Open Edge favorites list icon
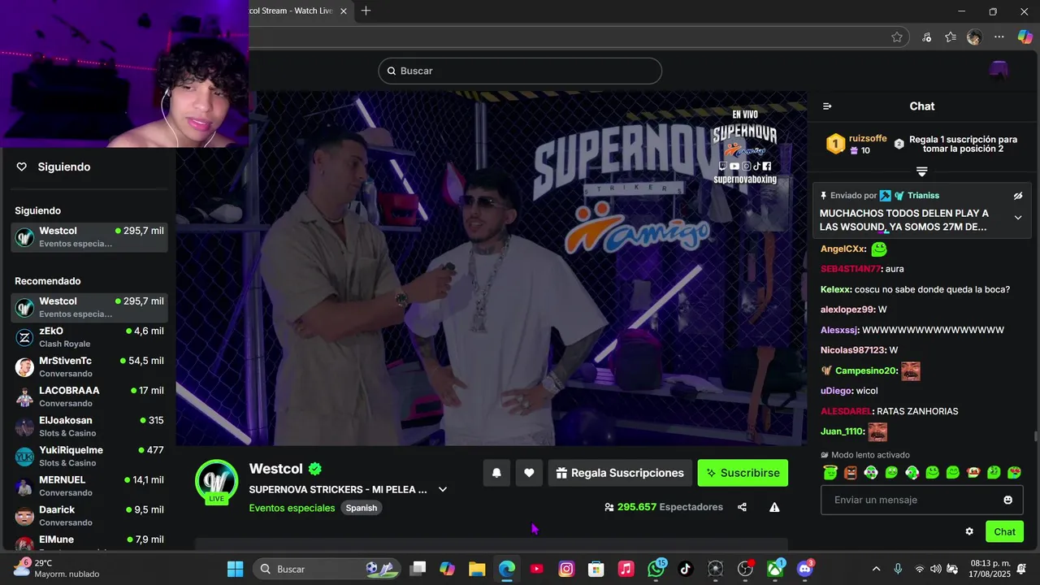This screenshot has height=585, width=1040. [951, 37]
